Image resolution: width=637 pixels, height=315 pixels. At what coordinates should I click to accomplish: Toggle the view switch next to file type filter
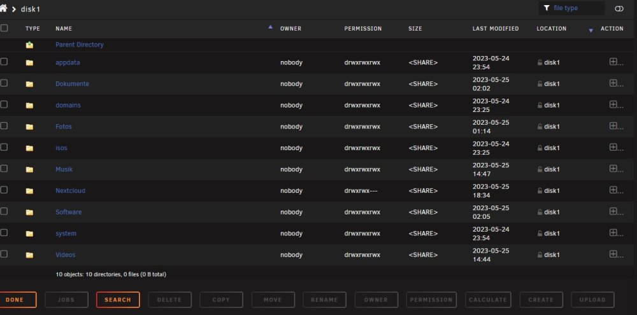click(619, 8)
